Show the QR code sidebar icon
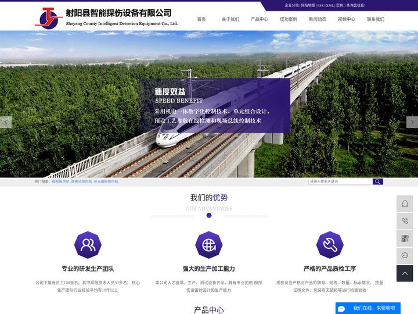418x314 pixels. coord(405,238)
